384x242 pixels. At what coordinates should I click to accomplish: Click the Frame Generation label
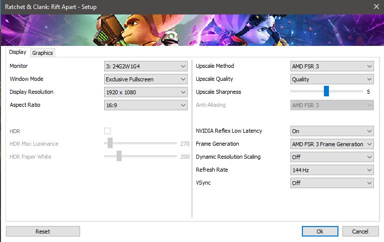coord(217,144)
